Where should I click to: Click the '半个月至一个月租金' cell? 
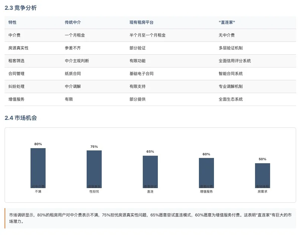[148, 35]
